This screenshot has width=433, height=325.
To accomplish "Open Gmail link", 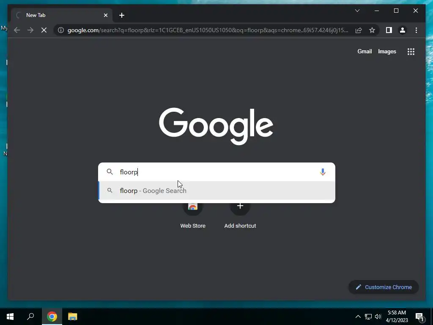I will [x=364, y=51].
